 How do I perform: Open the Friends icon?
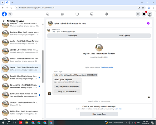point(62,14)
